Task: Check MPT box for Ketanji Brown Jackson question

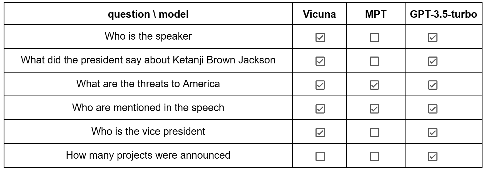Action: coord(374,61)
